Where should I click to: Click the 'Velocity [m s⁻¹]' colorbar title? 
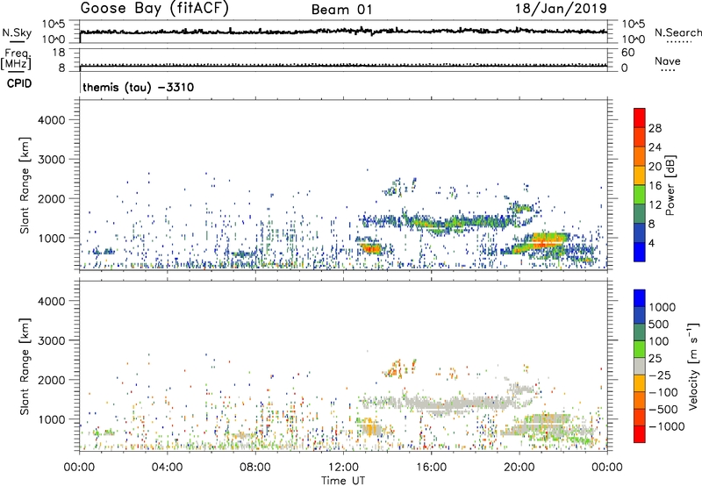pos(693,366)
